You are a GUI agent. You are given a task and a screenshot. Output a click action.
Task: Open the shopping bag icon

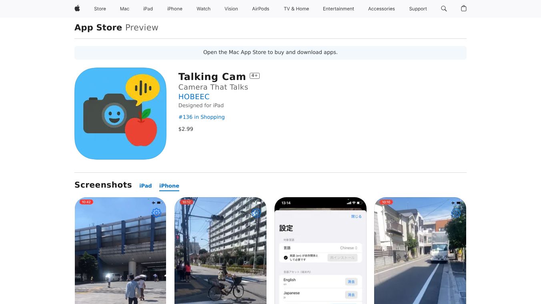[x=464, y=8]
